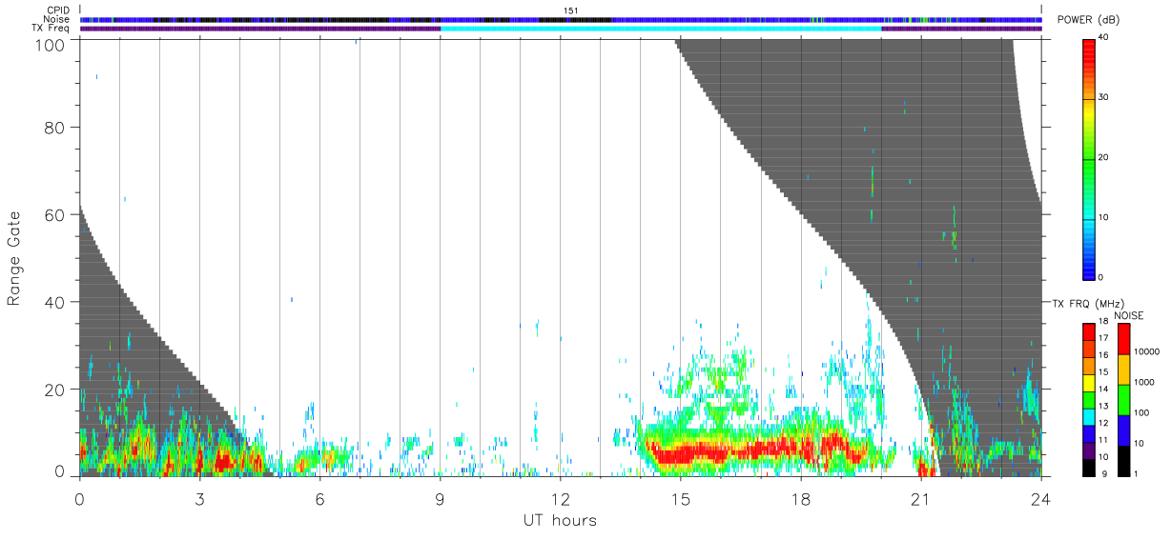Click Range Gate tick label 40

53,302
